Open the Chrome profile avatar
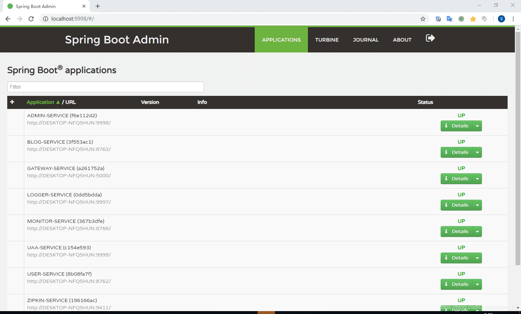521x314 pixels. tap(501, 19)
